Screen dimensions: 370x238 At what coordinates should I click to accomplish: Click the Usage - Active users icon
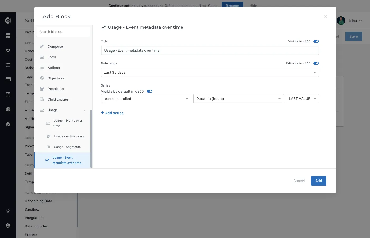pyautogui.click(x=48, y=136)
